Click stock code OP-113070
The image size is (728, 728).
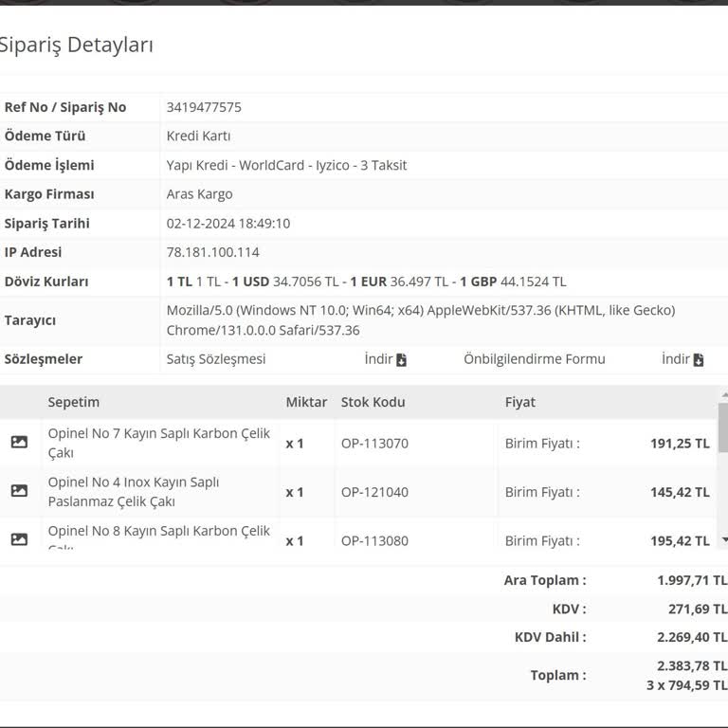(x=374, y=443)
